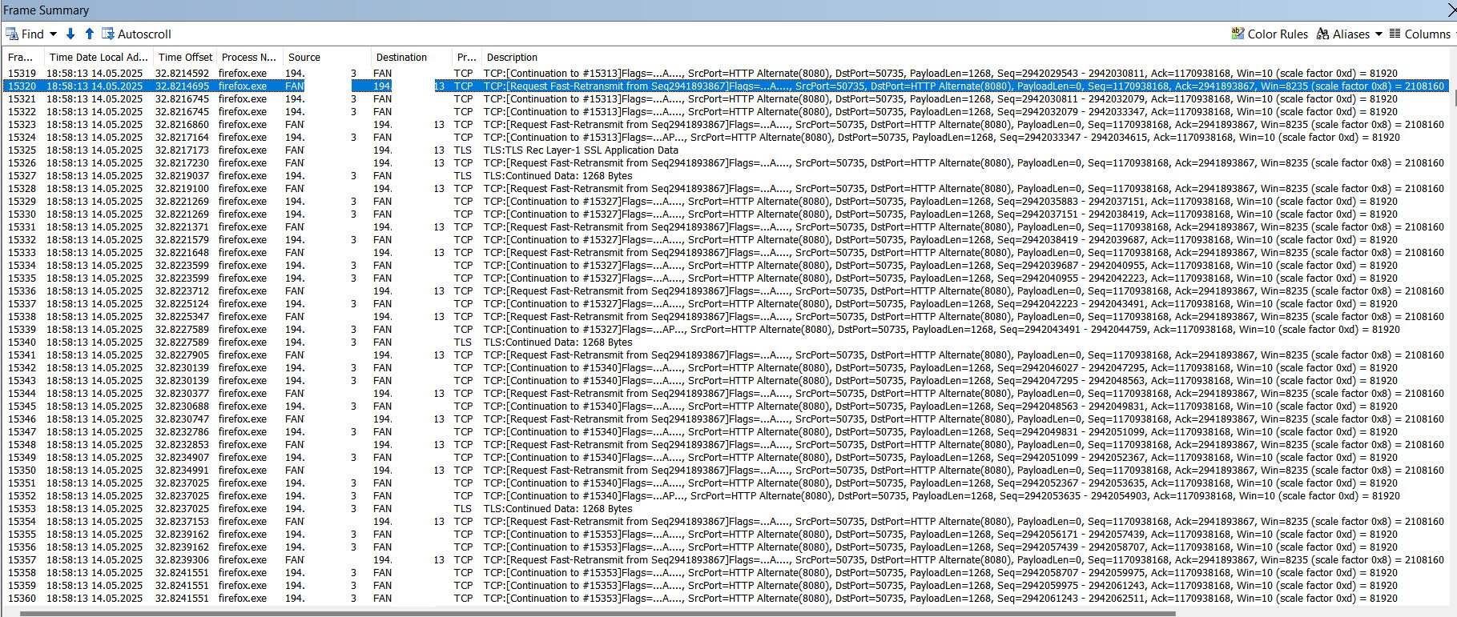Click time offset 32.8239306
Screen dimensions: 1457x617
click(182, 560)
